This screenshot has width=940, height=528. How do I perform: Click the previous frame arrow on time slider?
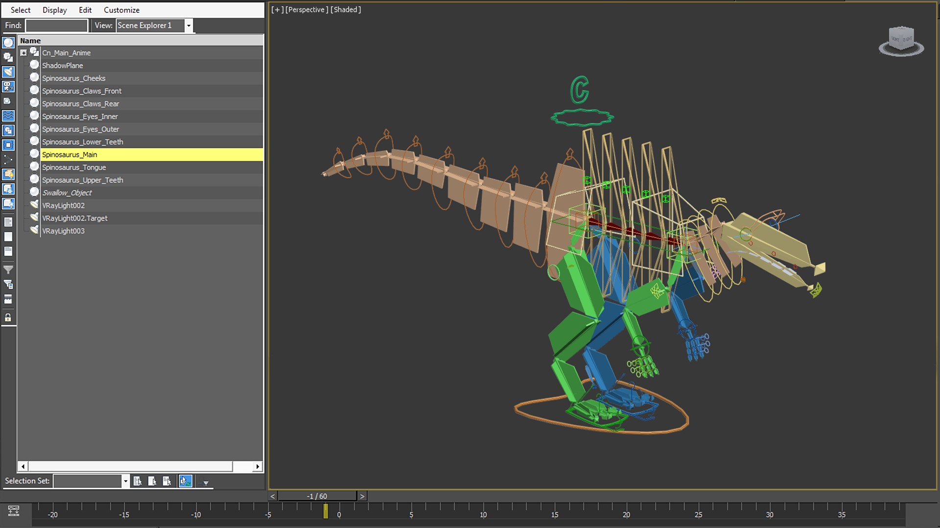tap(273, 496)
